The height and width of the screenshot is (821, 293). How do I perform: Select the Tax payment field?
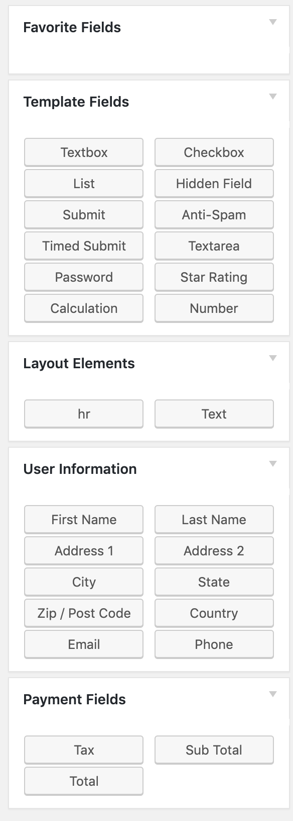[84, 750]
